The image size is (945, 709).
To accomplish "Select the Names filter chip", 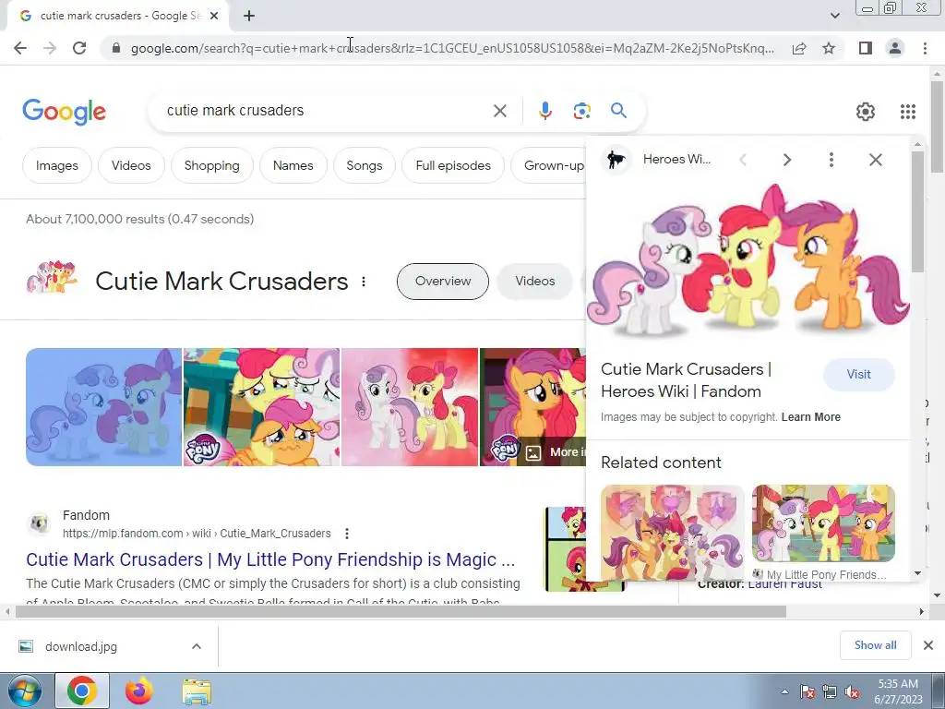I will 293,166.
